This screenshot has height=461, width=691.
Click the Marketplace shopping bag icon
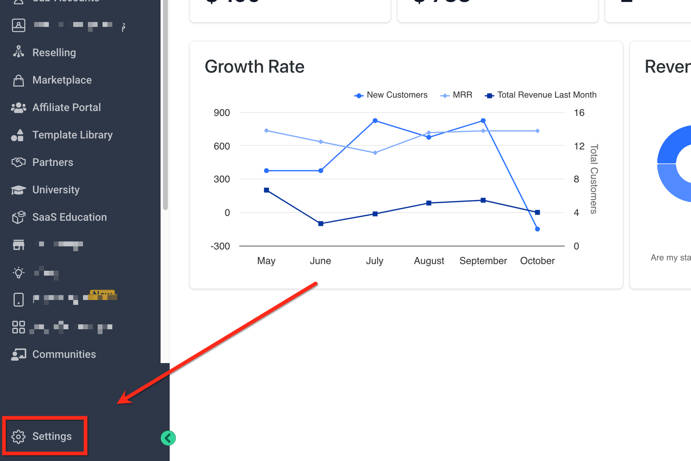(18, 80)
